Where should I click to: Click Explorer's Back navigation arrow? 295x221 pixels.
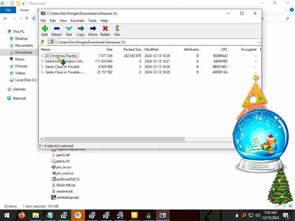6,18
